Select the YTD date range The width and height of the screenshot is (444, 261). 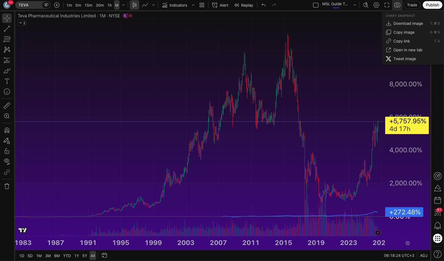(x=67, y=256)
